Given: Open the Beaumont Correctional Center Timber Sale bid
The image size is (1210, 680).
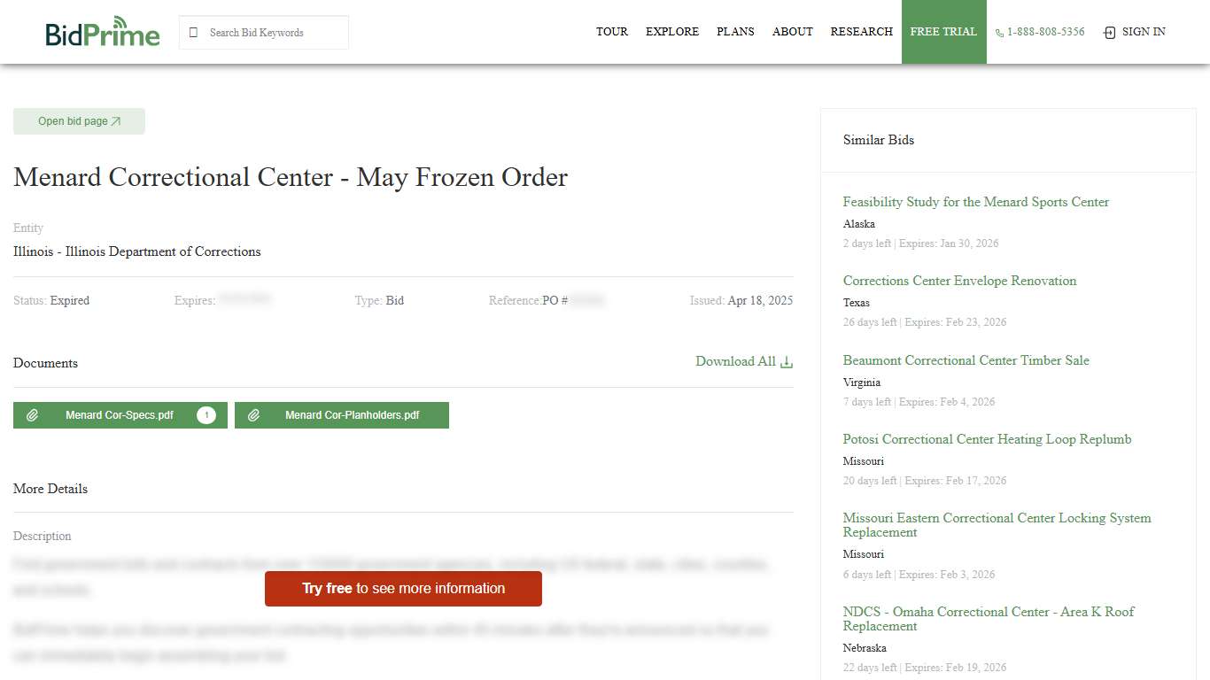Looking at the screenshot, I should 966,360.
